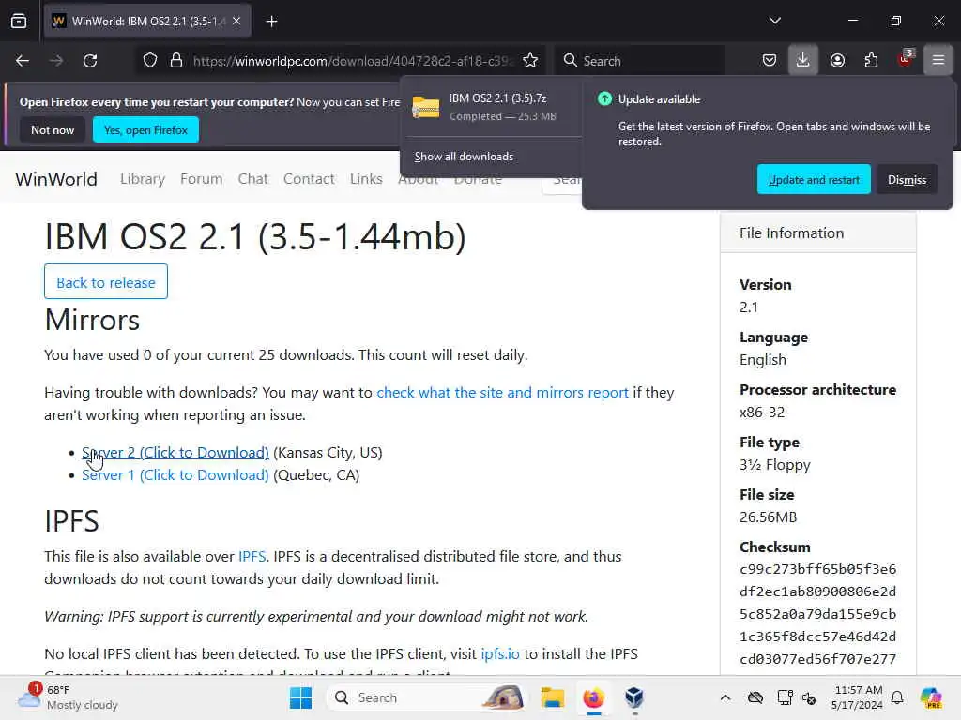This screenshot has width=961, height=720.
Task: Open check what the site and mirrors report link
Action: point(503,393)
